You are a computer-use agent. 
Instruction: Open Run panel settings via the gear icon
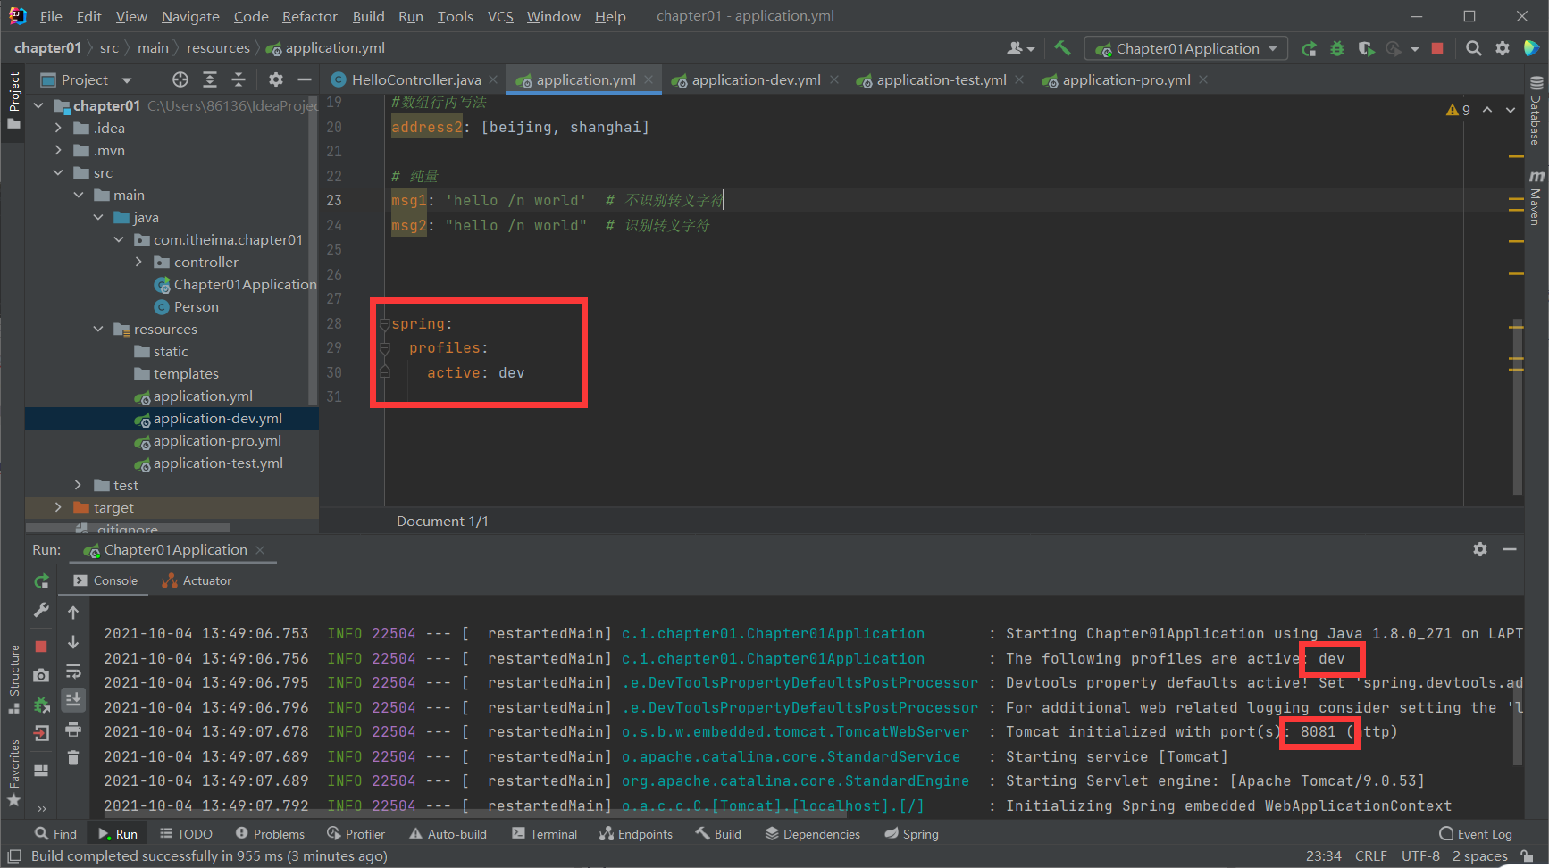1481,549
